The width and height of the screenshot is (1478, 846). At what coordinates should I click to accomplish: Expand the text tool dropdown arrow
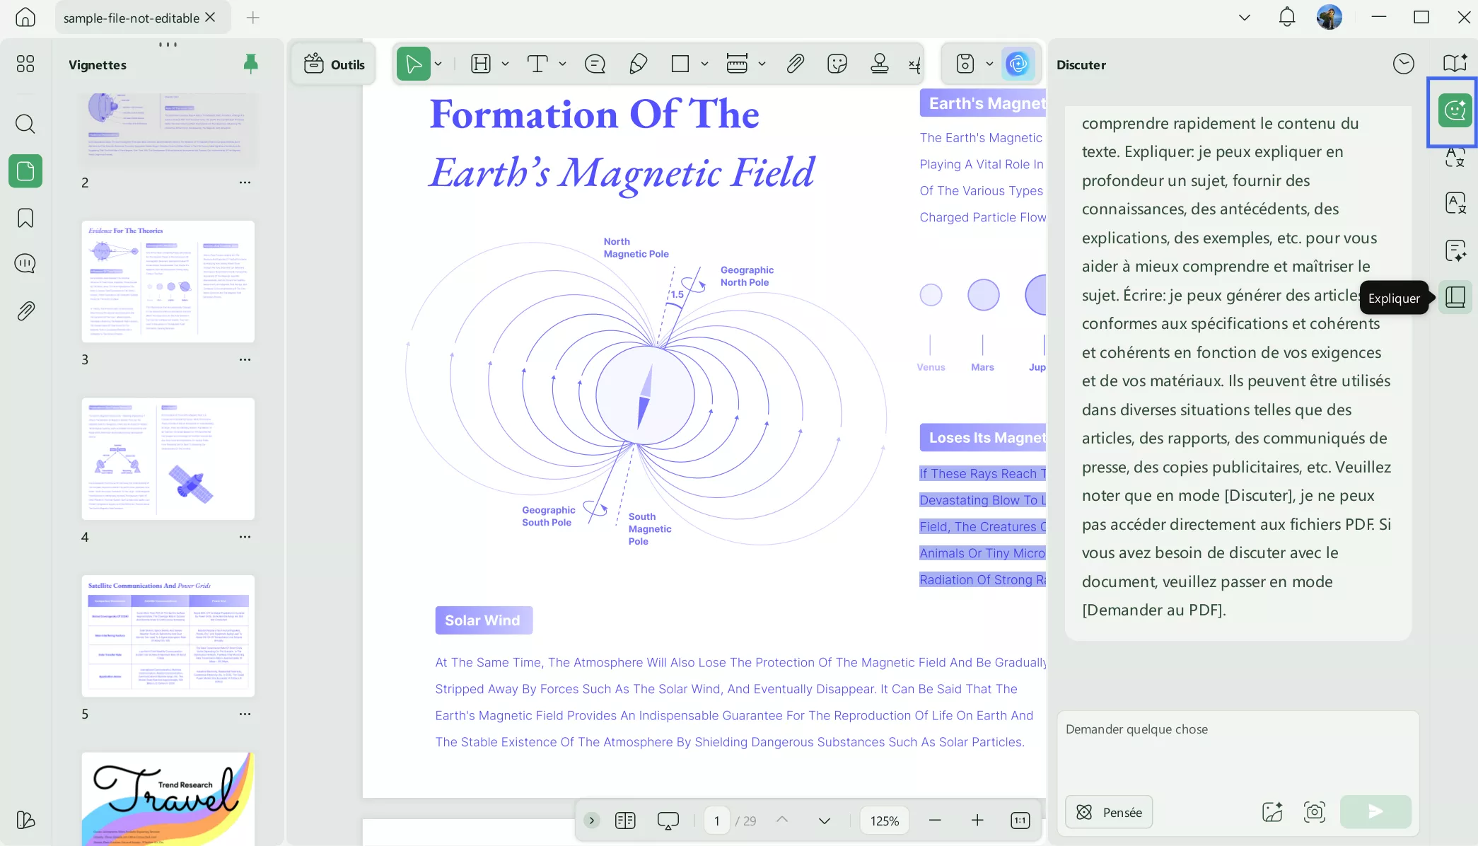coord(563,64)
